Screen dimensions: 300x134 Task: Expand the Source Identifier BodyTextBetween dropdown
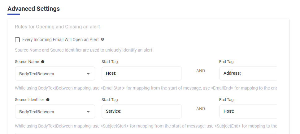coord(55,111)
